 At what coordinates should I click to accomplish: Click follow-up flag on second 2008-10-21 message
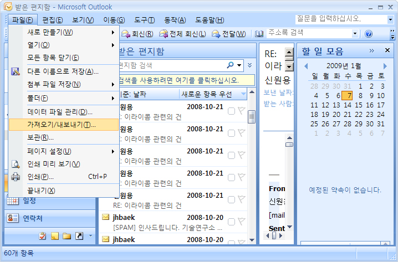(241, 133)
